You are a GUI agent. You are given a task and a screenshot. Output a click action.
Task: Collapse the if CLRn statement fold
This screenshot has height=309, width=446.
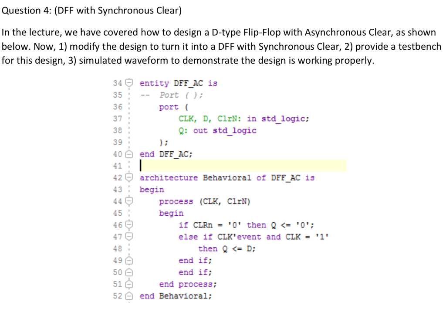tap(130, 225)
